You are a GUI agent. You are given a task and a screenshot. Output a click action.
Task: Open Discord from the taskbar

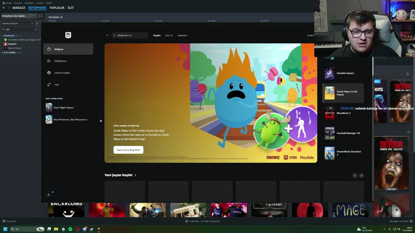click(85, 229)
